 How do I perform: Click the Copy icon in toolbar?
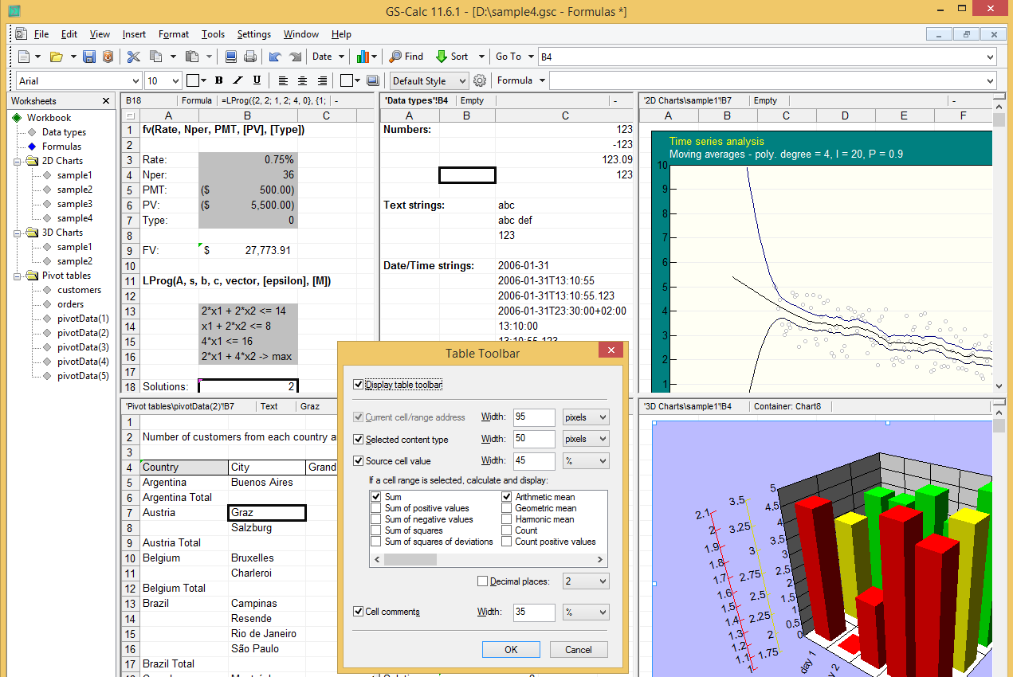(156, 57)
